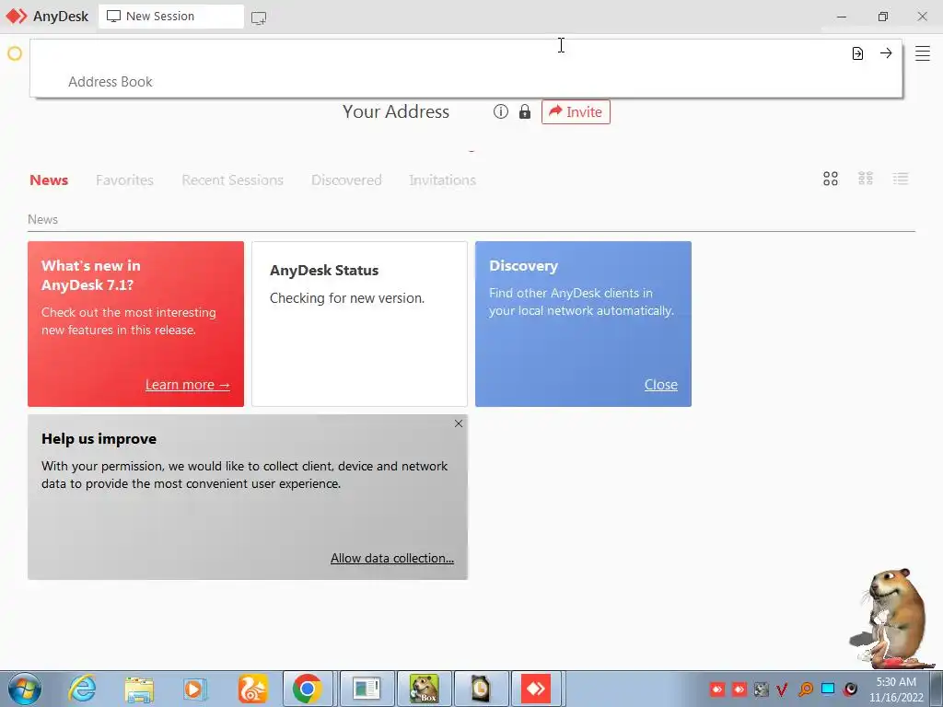Screen dimensions: 943x707
Task: Click the AnyDesk taskbar button
Action: click(x=536, y=689)
